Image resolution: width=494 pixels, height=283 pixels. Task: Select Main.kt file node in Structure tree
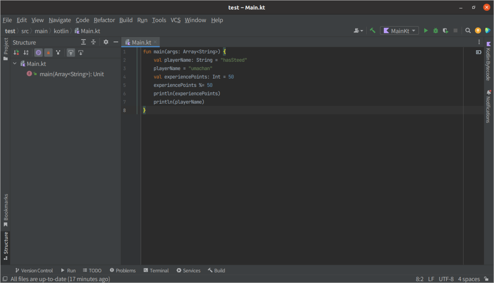coord(36,64)
